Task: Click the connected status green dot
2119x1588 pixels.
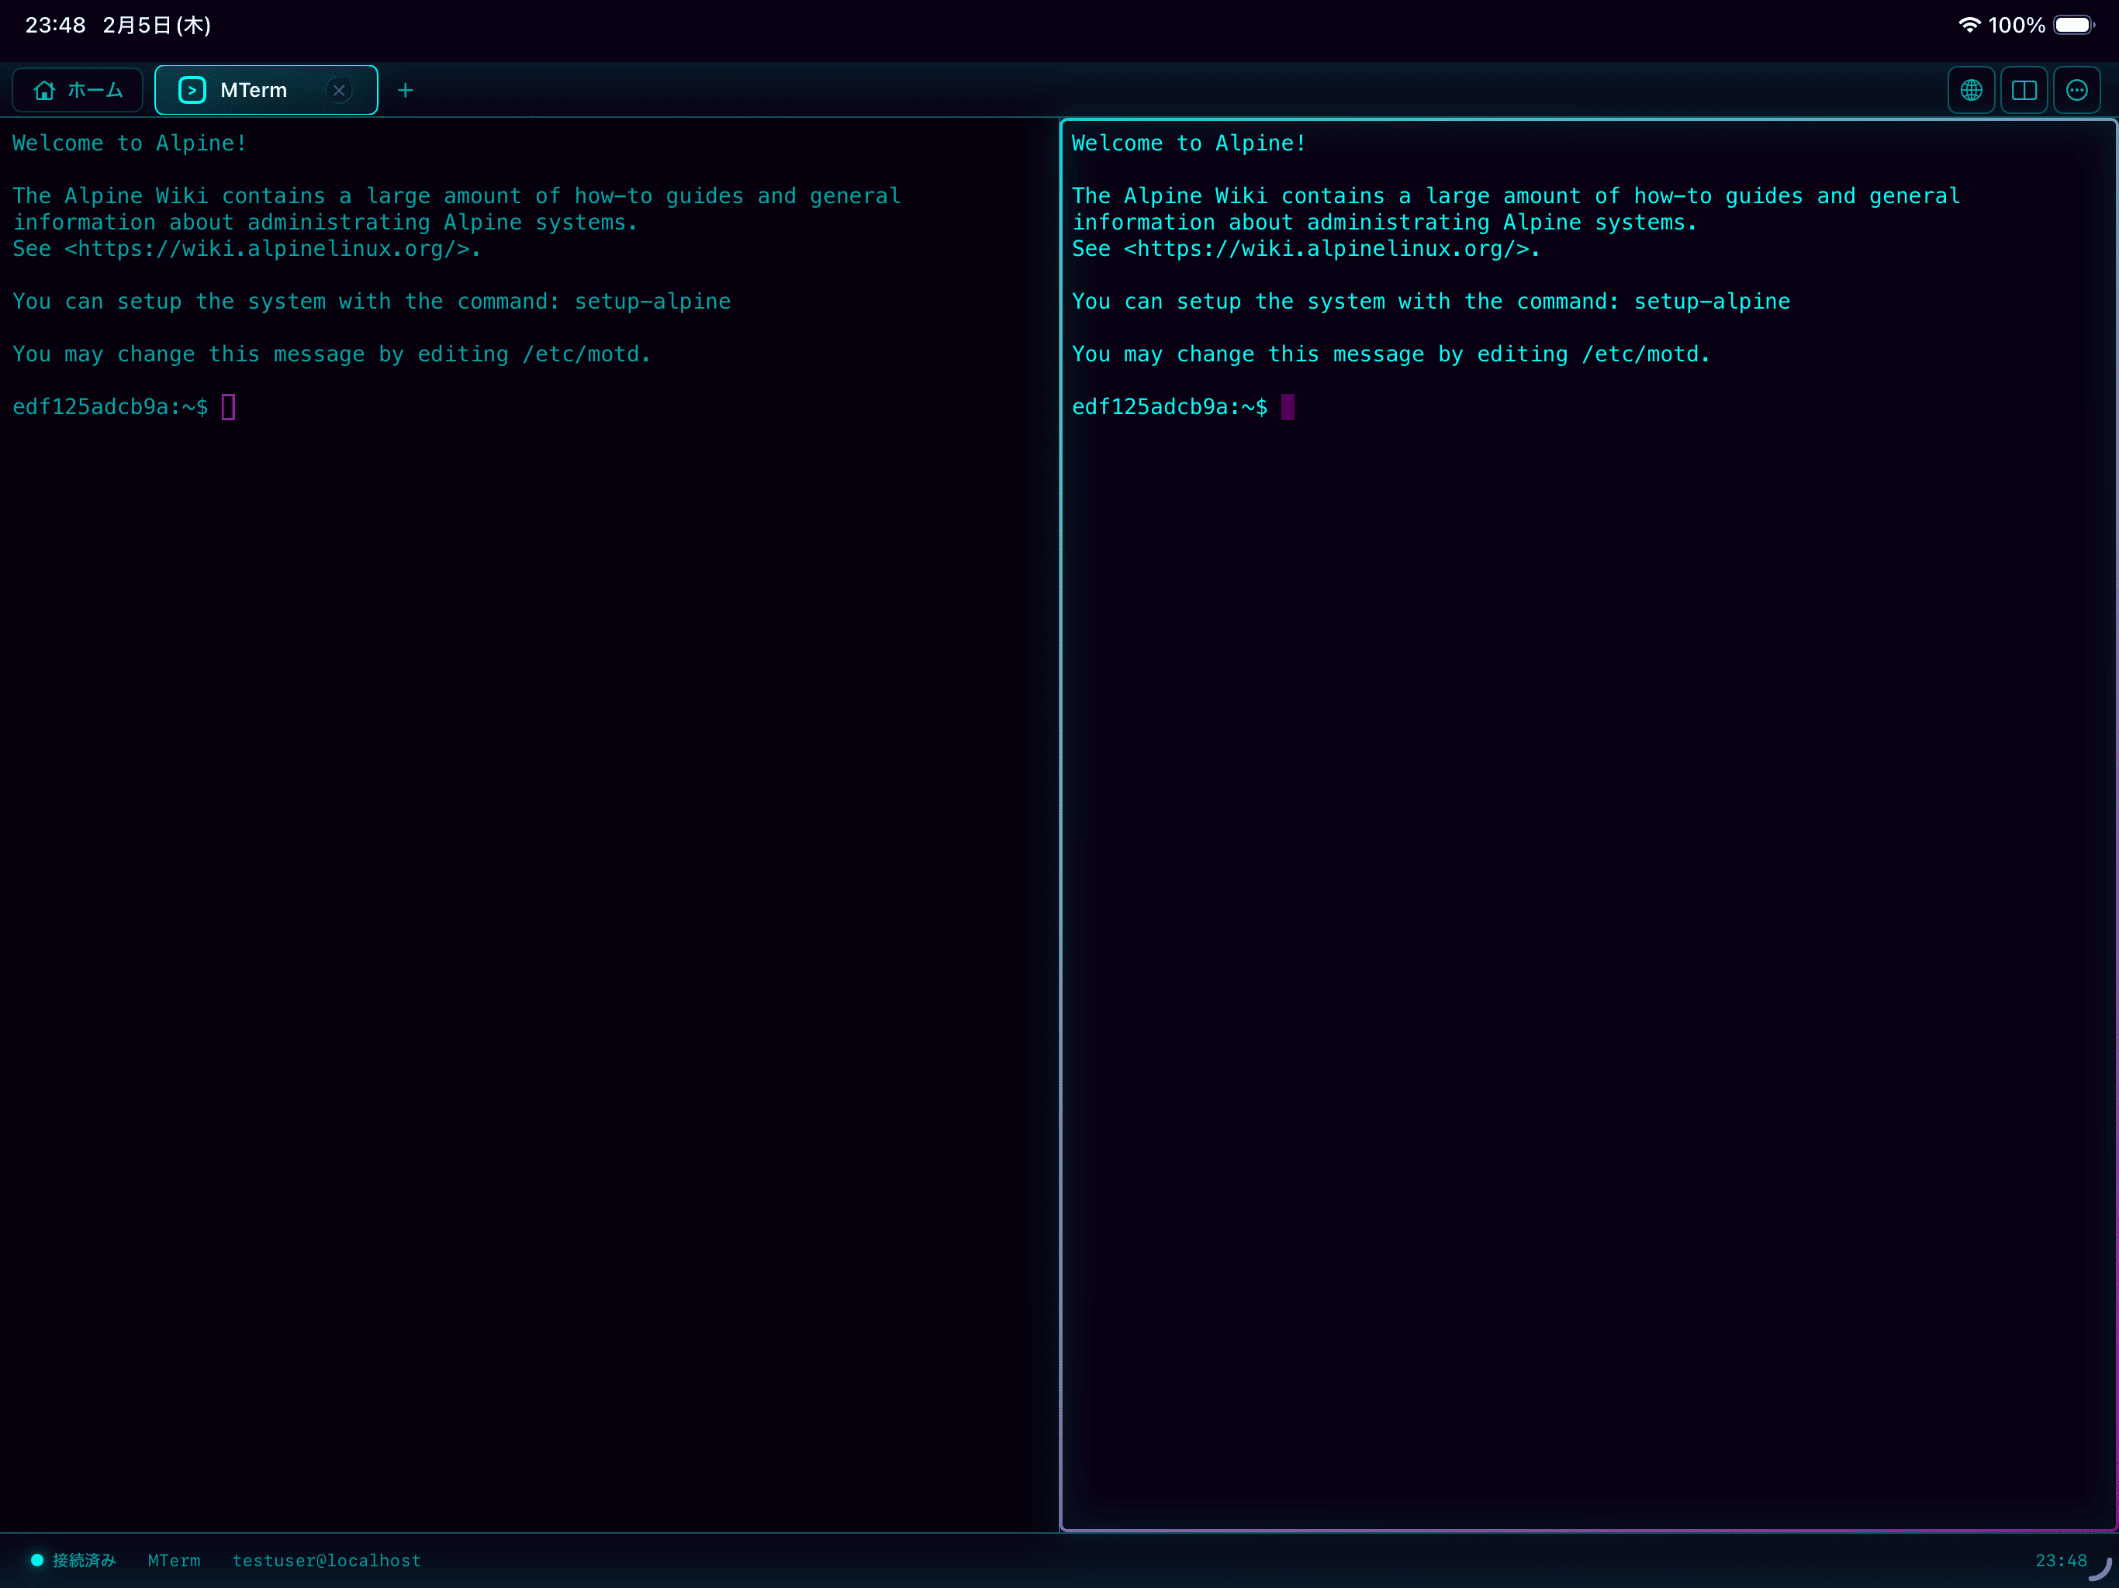Action: pyautogui.click(x=37, y=1559)
